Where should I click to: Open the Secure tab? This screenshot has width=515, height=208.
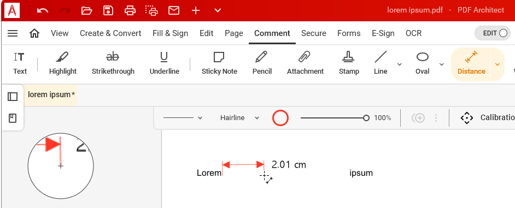click(314, 33)
